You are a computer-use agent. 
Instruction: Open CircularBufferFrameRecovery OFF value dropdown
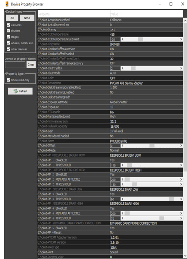point(146,63)
